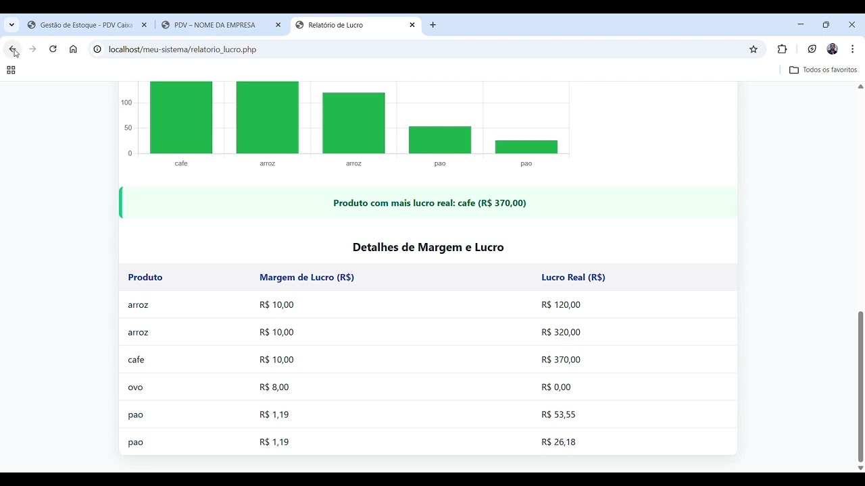This screenshot has height=486, width=865.
Task: Click the R$ 370,00 profit cell
Action: click(561, 360)
